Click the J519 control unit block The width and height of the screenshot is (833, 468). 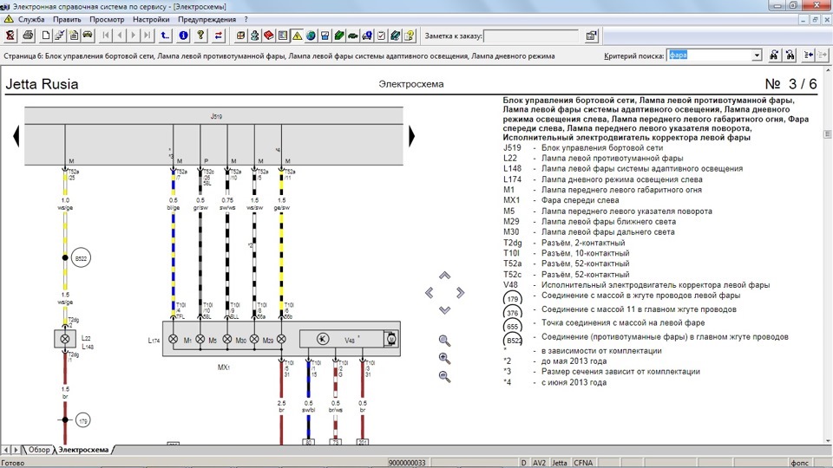click(x=213, y=136)
